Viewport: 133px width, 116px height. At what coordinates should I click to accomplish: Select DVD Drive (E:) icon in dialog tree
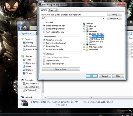coord(90,39)
